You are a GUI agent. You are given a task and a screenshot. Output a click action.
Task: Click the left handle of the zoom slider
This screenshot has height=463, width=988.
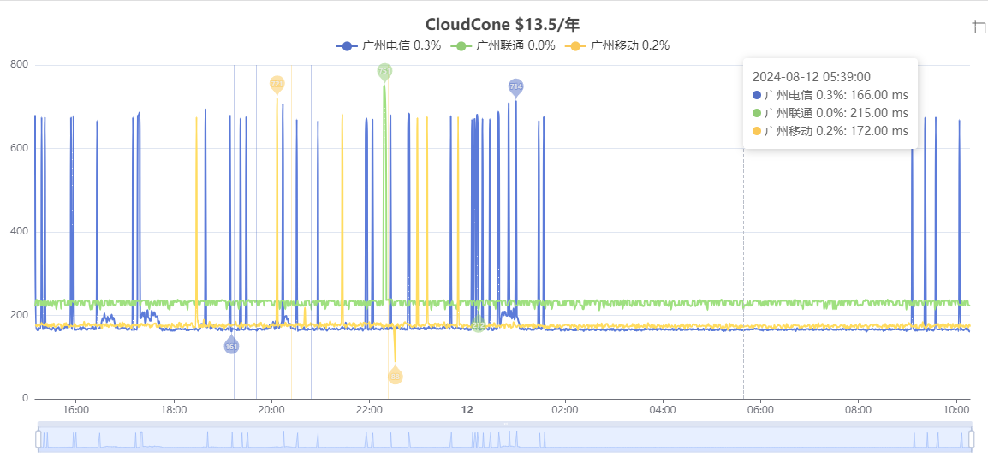click(39, 439)
